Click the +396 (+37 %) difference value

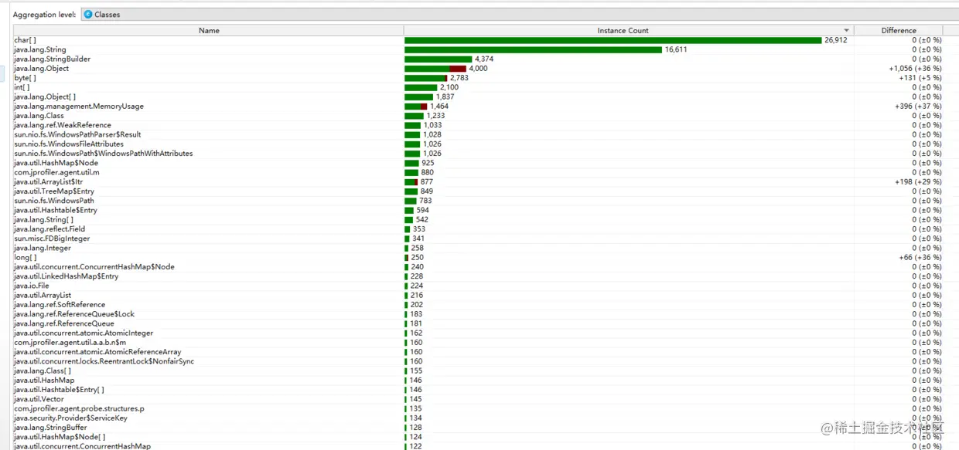(x=918, y=106)
